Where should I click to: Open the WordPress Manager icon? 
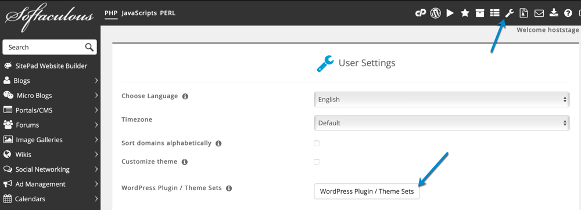point(435,13)
